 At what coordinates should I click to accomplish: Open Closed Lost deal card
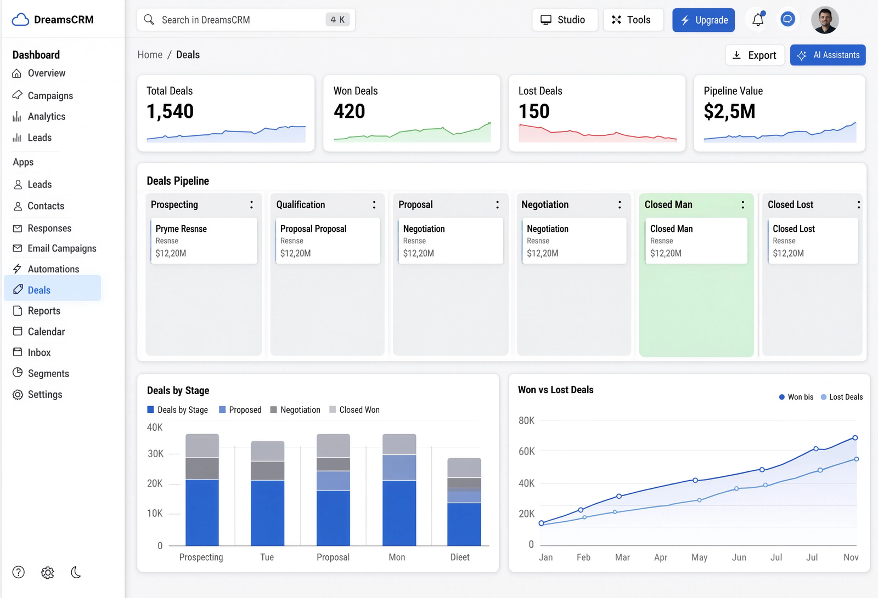coord(813,241)
